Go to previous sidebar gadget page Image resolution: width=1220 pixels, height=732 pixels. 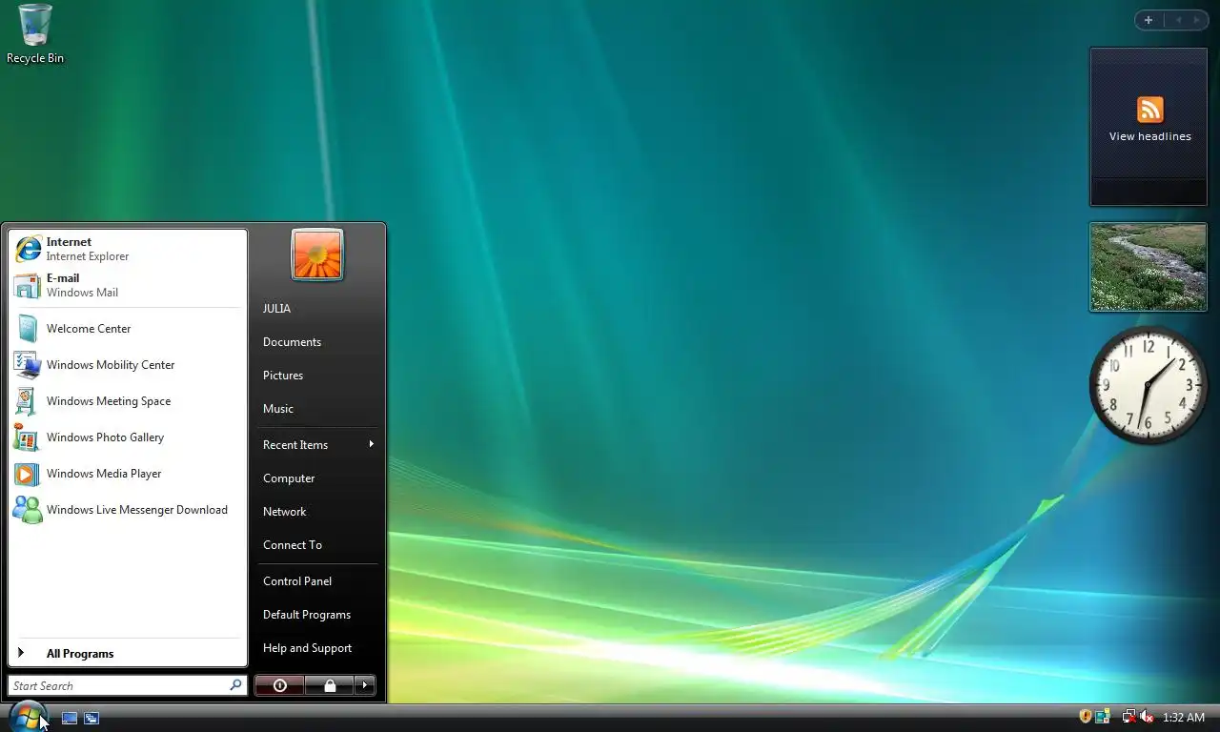tap(1178, 20)
